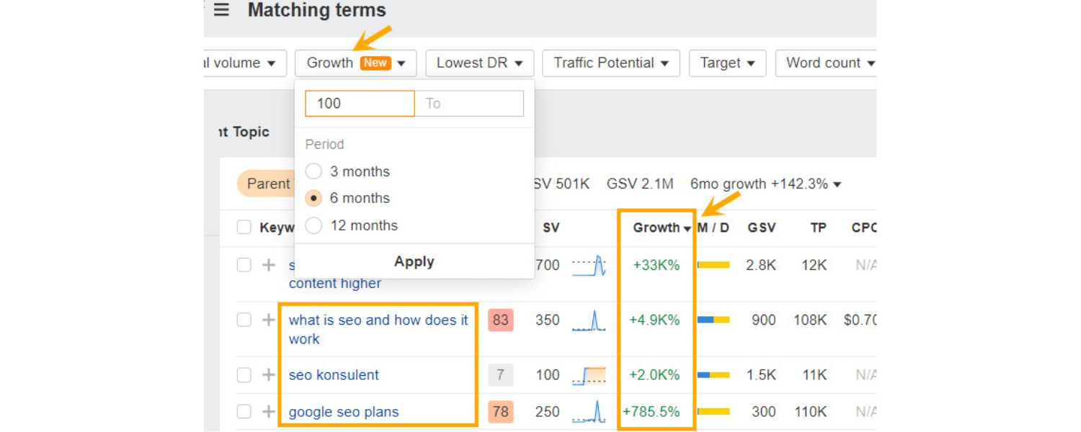Expand the Traffic Potential filter dropdown
This screenshot has width=1081, height=432.
tap(610, 63)
